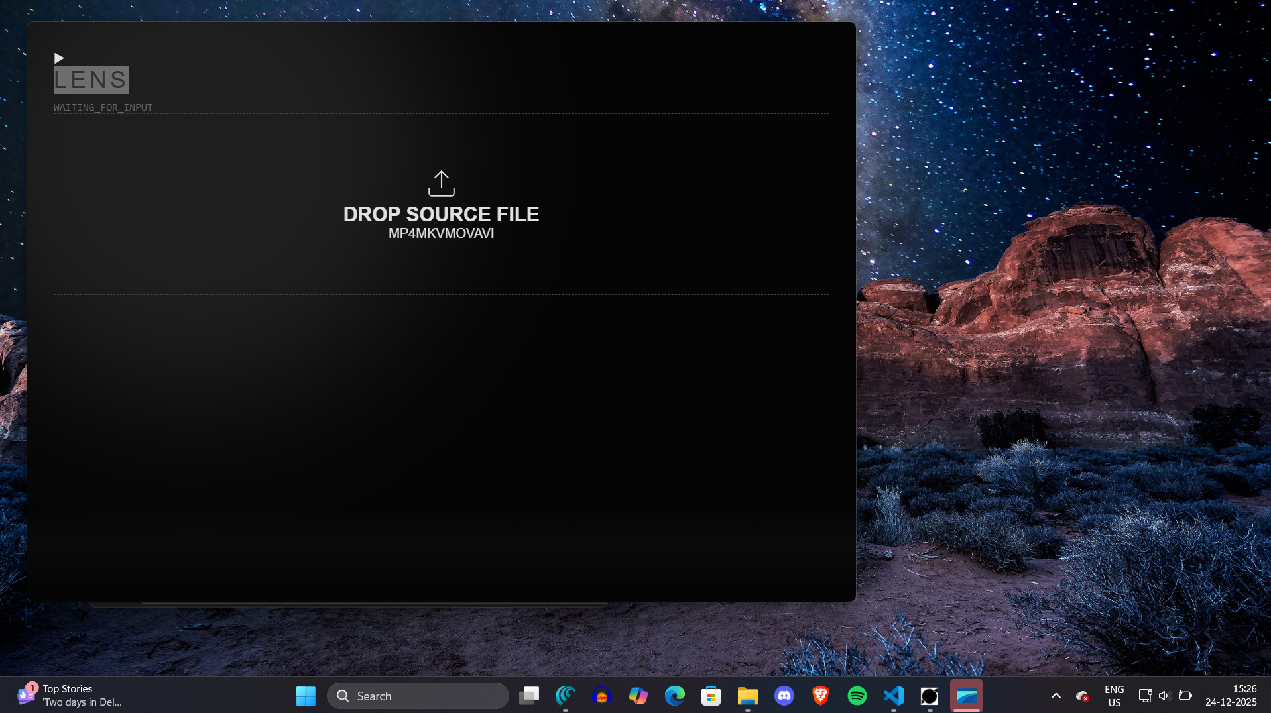Open Audacity from the taskbar
Image resolution: width=1271 pixels, height=713 pixels.
click(x=602, y=696)
